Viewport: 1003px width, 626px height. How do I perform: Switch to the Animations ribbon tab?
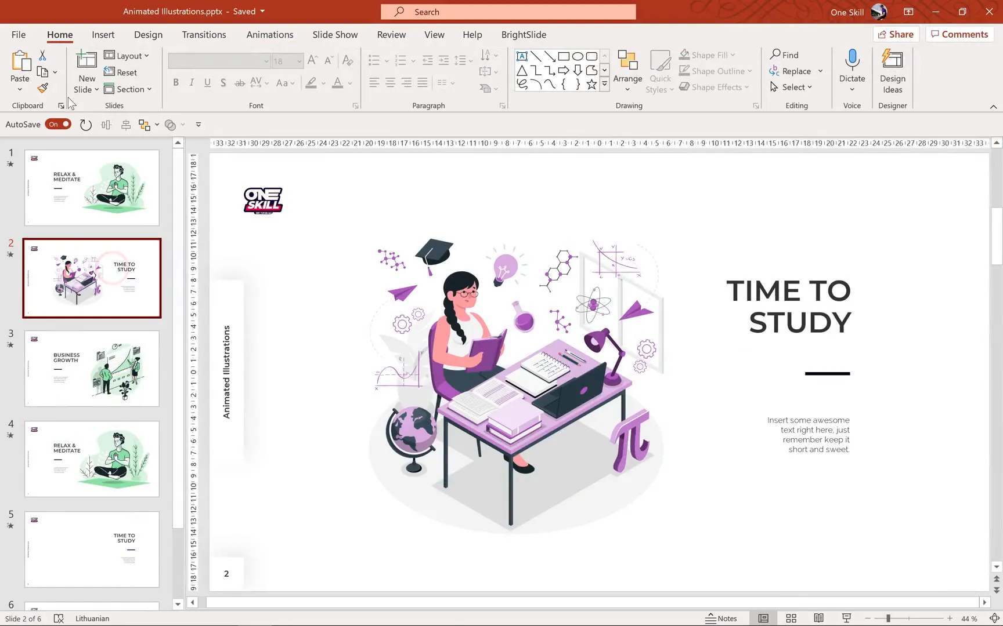(x=269, y=35)
